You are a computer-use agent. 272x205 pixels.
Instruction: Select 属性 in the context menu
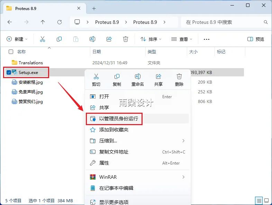coord(104,163)
